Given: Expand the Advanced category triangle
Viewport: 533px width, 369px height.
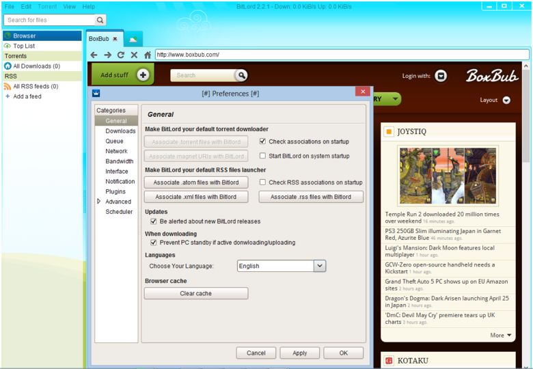Looking at the screenshot, I should pos(99,201).
